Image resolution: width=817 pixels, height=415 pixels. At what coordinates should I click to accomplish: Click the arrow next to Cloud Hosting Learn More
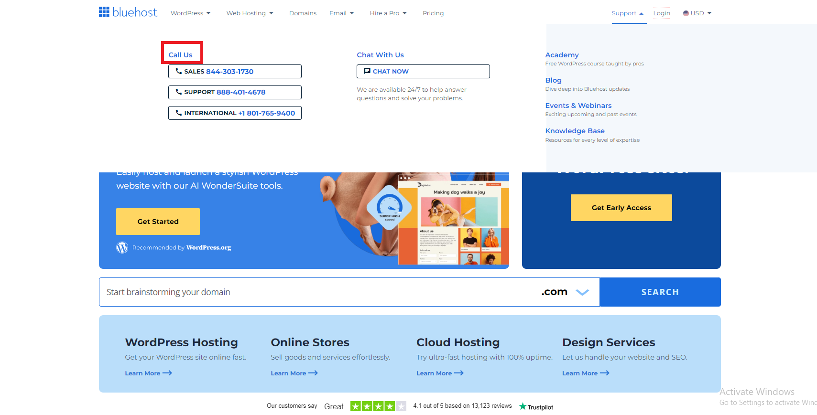(x=459, y=373)
